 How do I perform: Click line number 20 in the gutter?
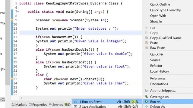pyautogui.click(x=15, y=67)
